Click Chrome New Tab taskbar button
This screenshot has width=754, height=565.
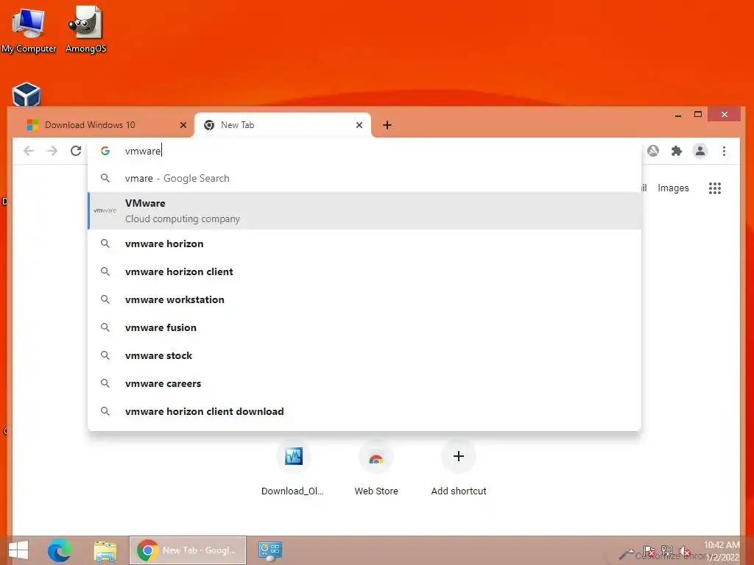coord(188,550)
